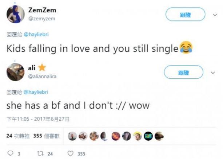The height and width of the screenshot is (160, 223).
Task: View the 355 個喜歡 likes list
Action: coord(47,136)
